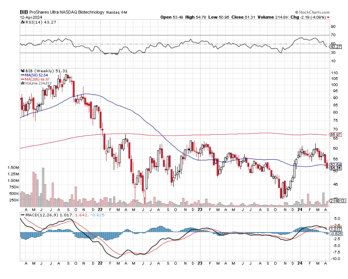The image size is (348, 279).
Task: Click the High 54.78 header value
Action: tap(196, 17)
